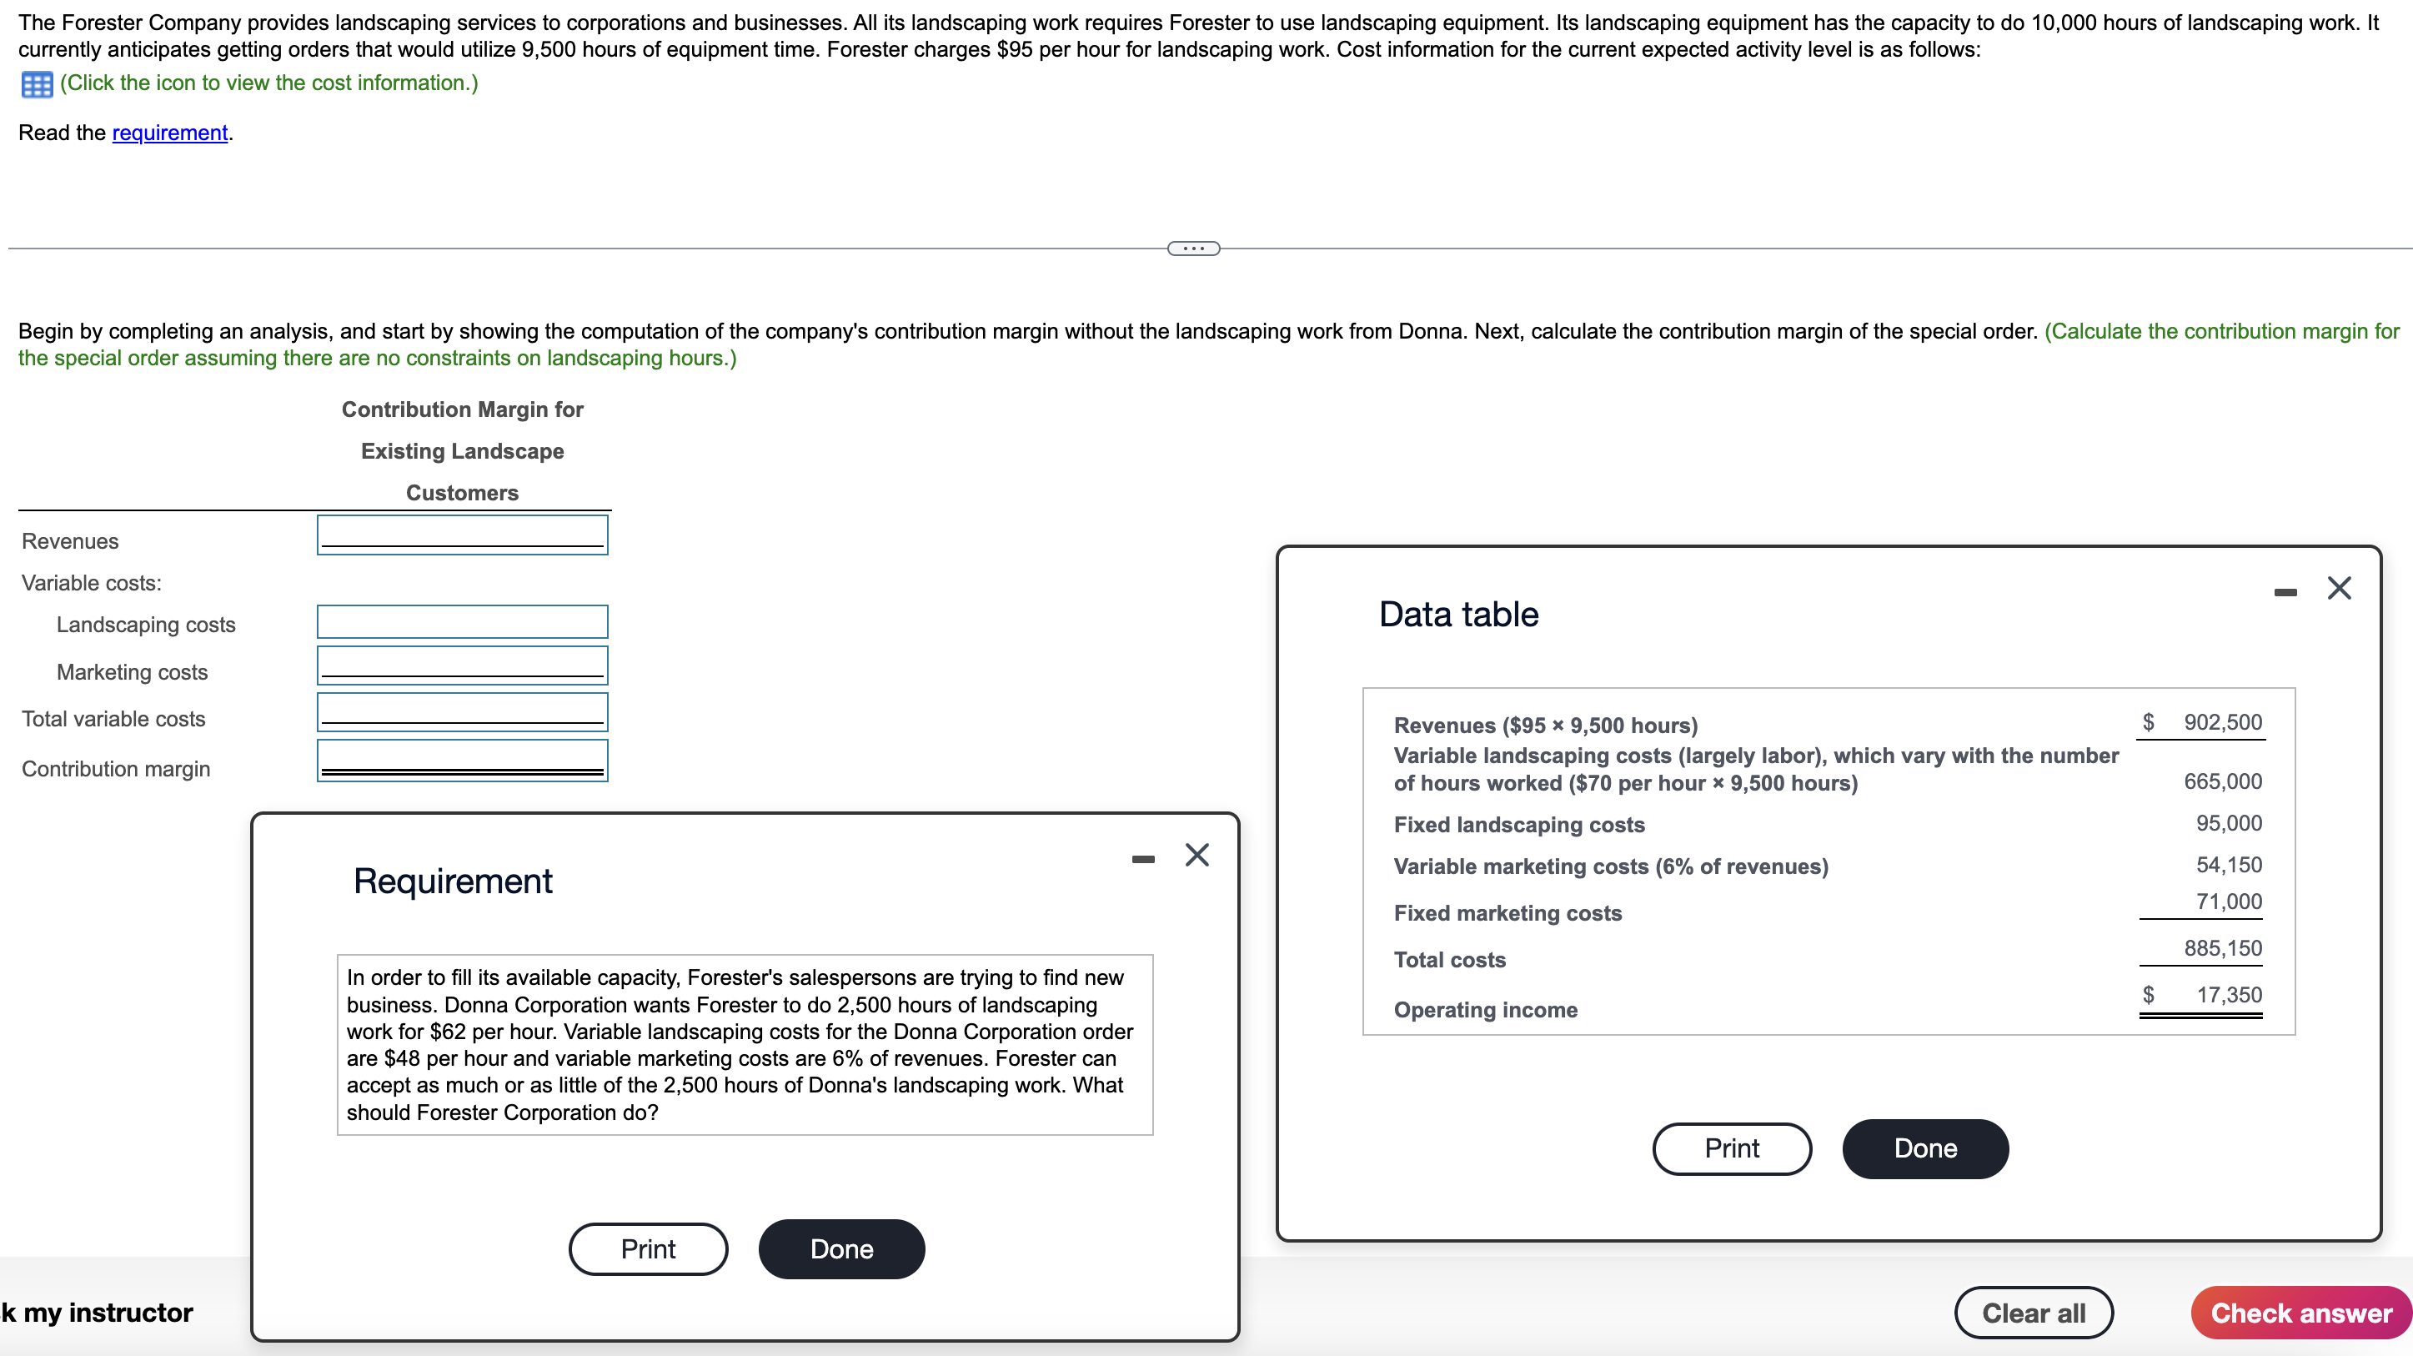Click the Marketing costs input field
The width and height of the screenshot is (2413, 1356).
coord(462,665)
